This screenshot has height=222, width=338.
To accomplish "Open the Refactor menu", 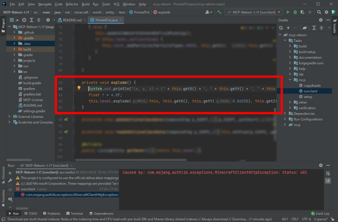I will 72,4.
